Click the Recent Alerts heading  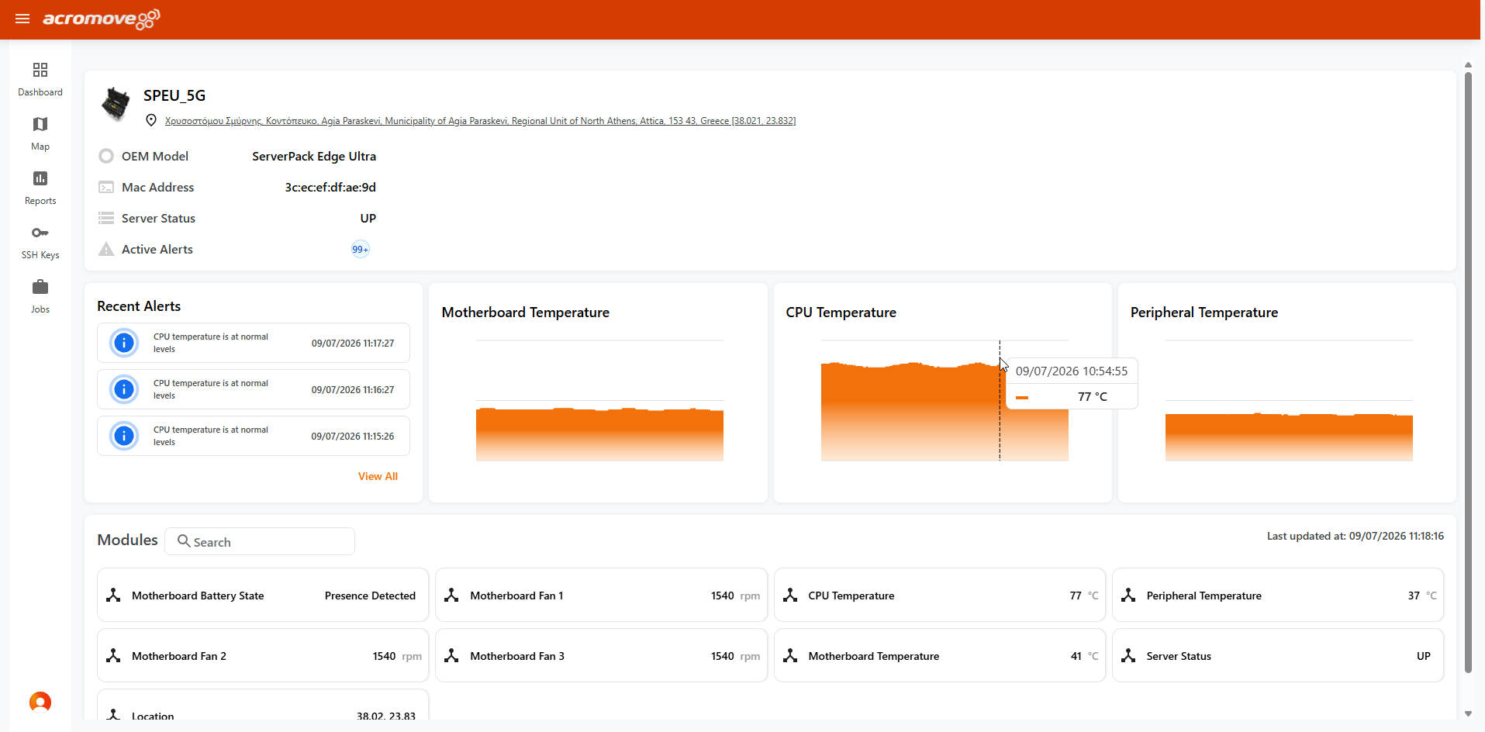(139, 306)
